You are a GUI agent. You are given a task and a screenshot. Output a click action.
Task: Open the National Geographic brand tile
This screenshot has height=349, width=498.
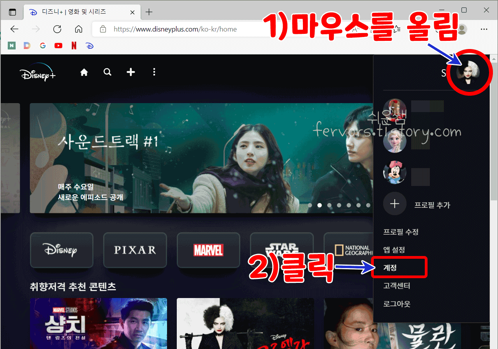click(x=348, y=250)
